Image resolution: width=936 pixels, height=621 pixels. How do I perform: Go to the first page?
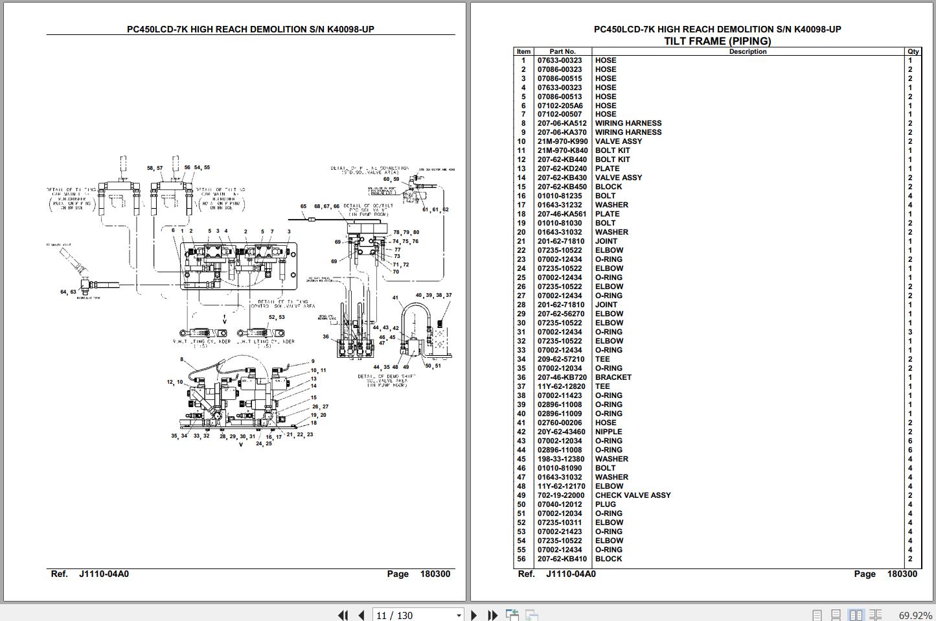click(343, 615)
